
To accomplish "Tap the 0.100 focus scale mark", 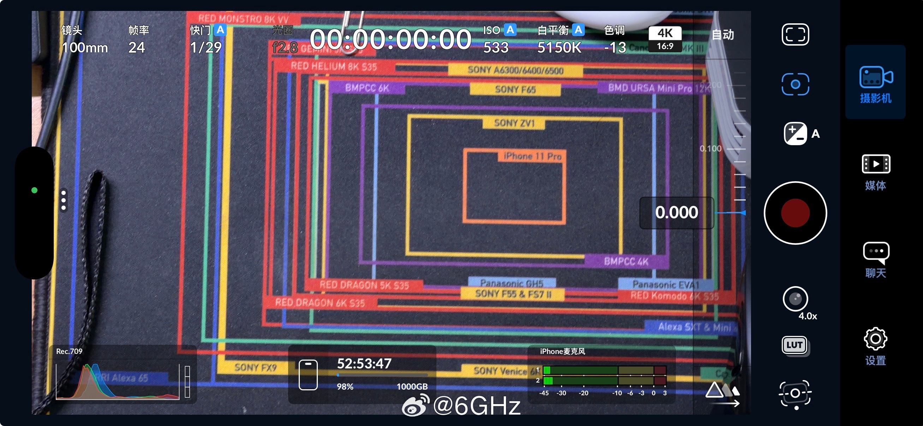I will pyautogui.click(x=710, y=148).
